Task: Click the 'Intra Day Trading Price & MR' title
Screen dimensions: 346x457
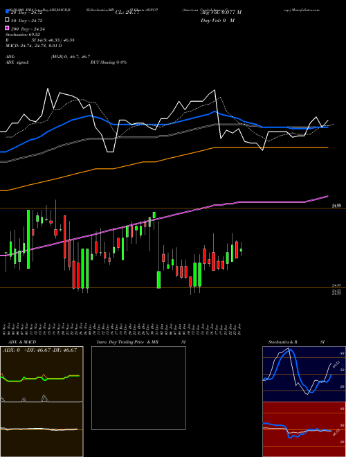Action: click(x=127, y=342)
